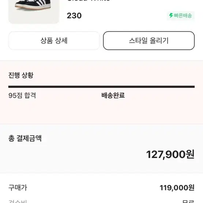Image resolution: width=203 pixels, height=203 pixels.
Task: Tap the purchase price 119,000원
Action: tap(177, 188)
